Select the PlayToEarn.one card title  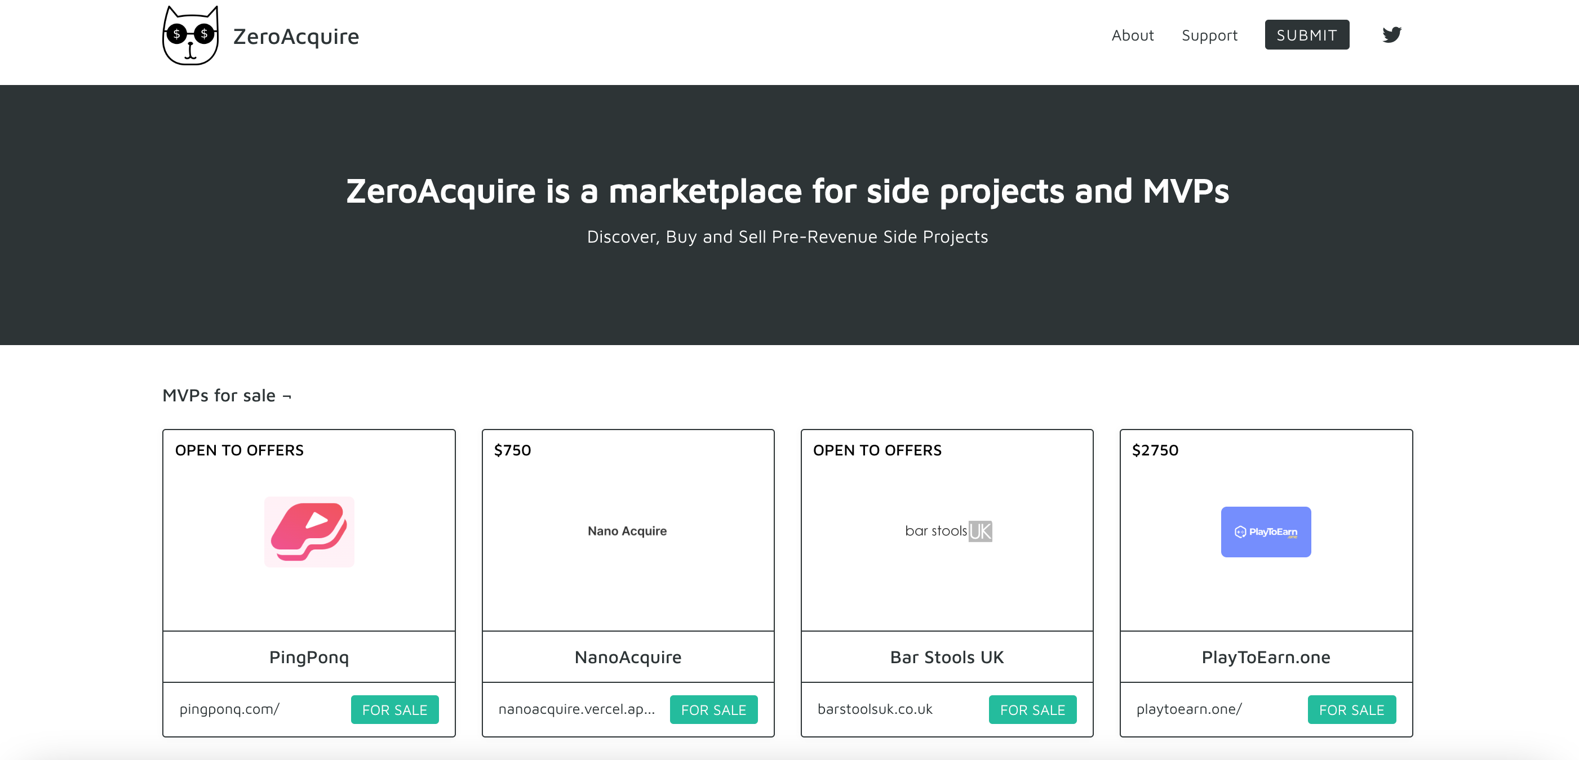[x=1266, y=657]
